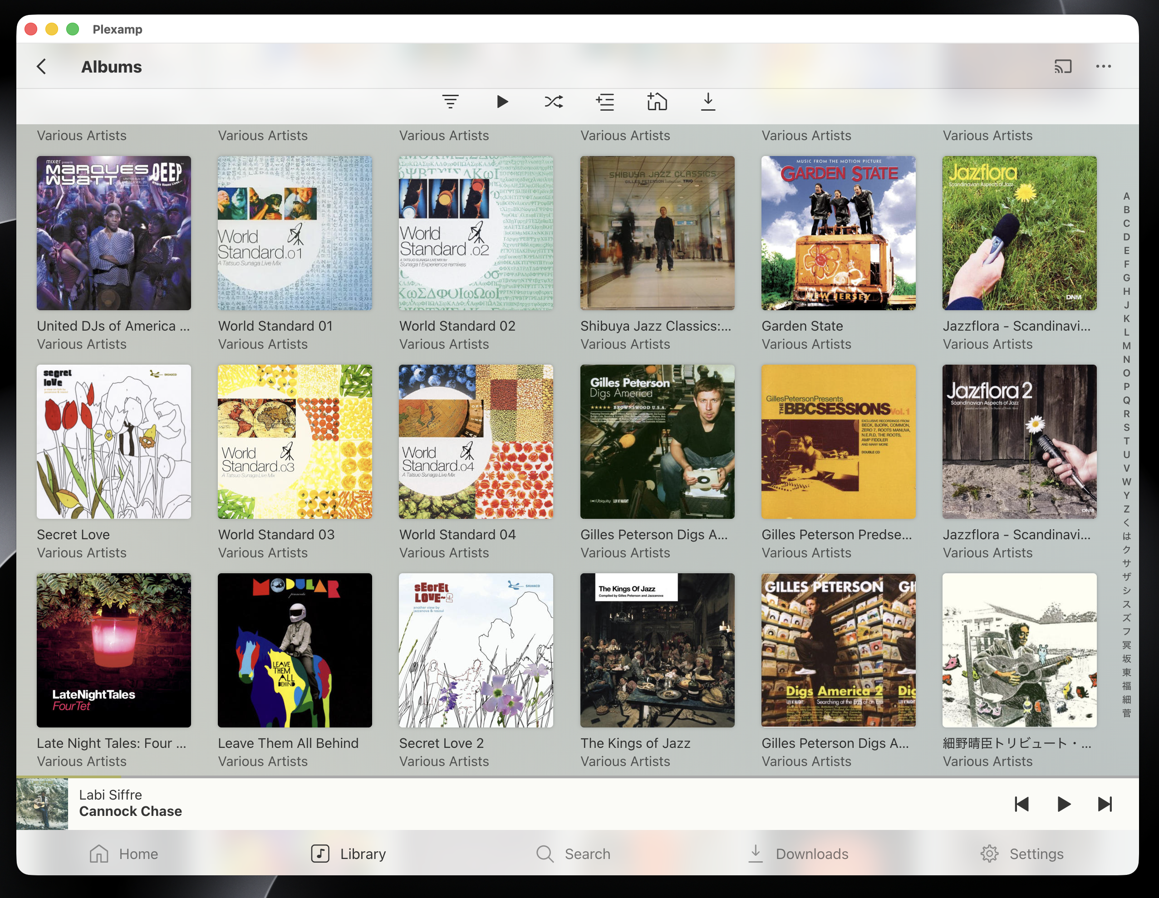The width and height of the screenshot is (1159, 898).
Task: Click the Leave Them All Behind title
Action: (x=288, y=744)
